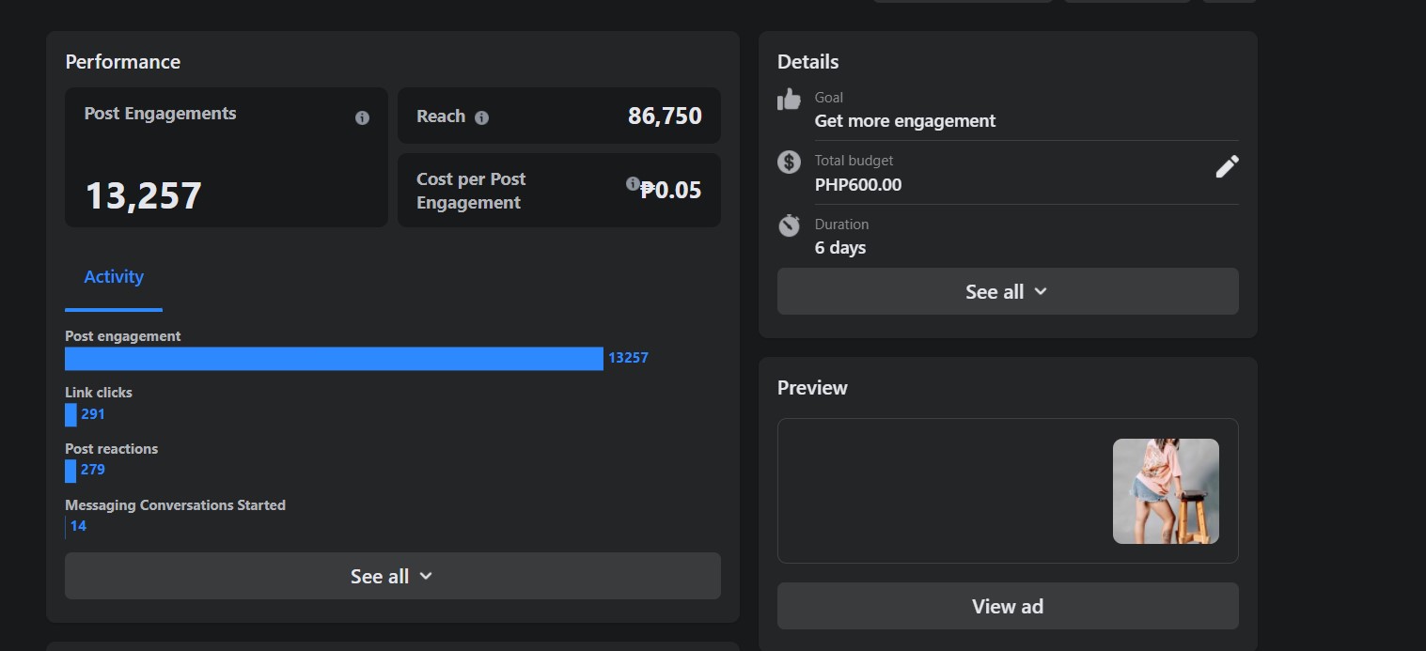This screenshot has height=651, width=1426.
Task: Edit total budget with pencil icon
Action: pyautogui.click(x=1227, y=167)
